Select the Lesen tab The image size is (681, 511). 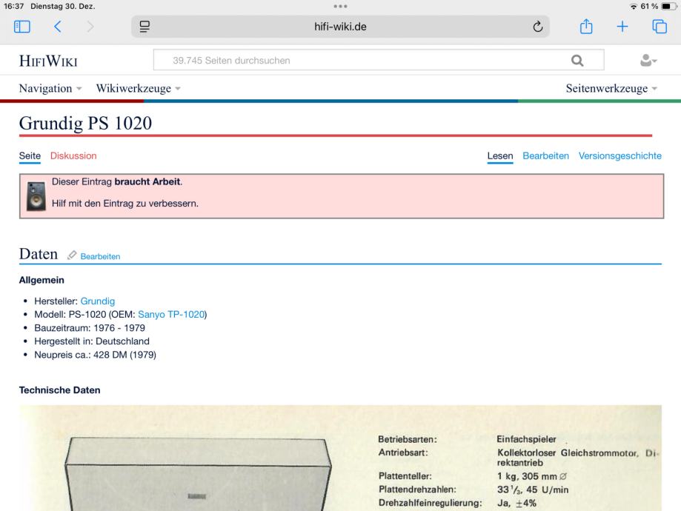coord(500,156)
